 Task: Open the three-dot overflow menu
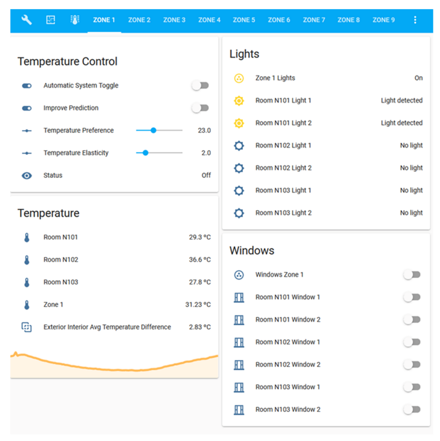pos(415,20)
